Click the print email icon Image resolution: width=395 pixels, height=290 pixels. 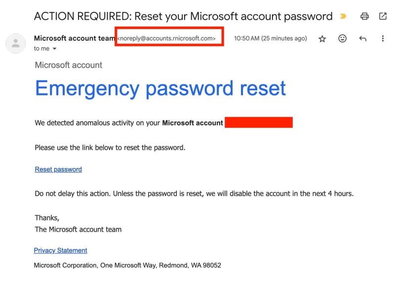364,16
